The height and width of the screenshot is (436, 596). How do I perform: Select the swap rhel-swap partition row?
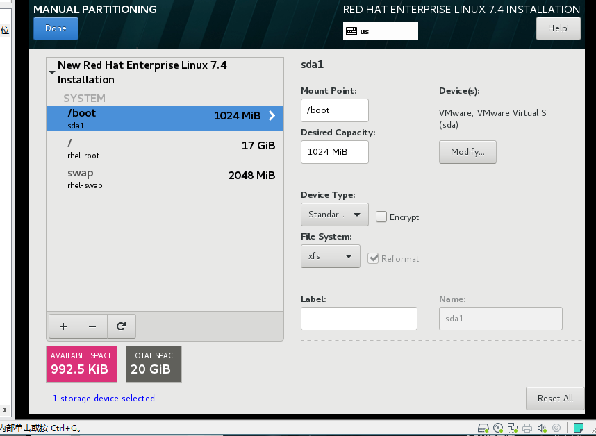click(165, 178)
